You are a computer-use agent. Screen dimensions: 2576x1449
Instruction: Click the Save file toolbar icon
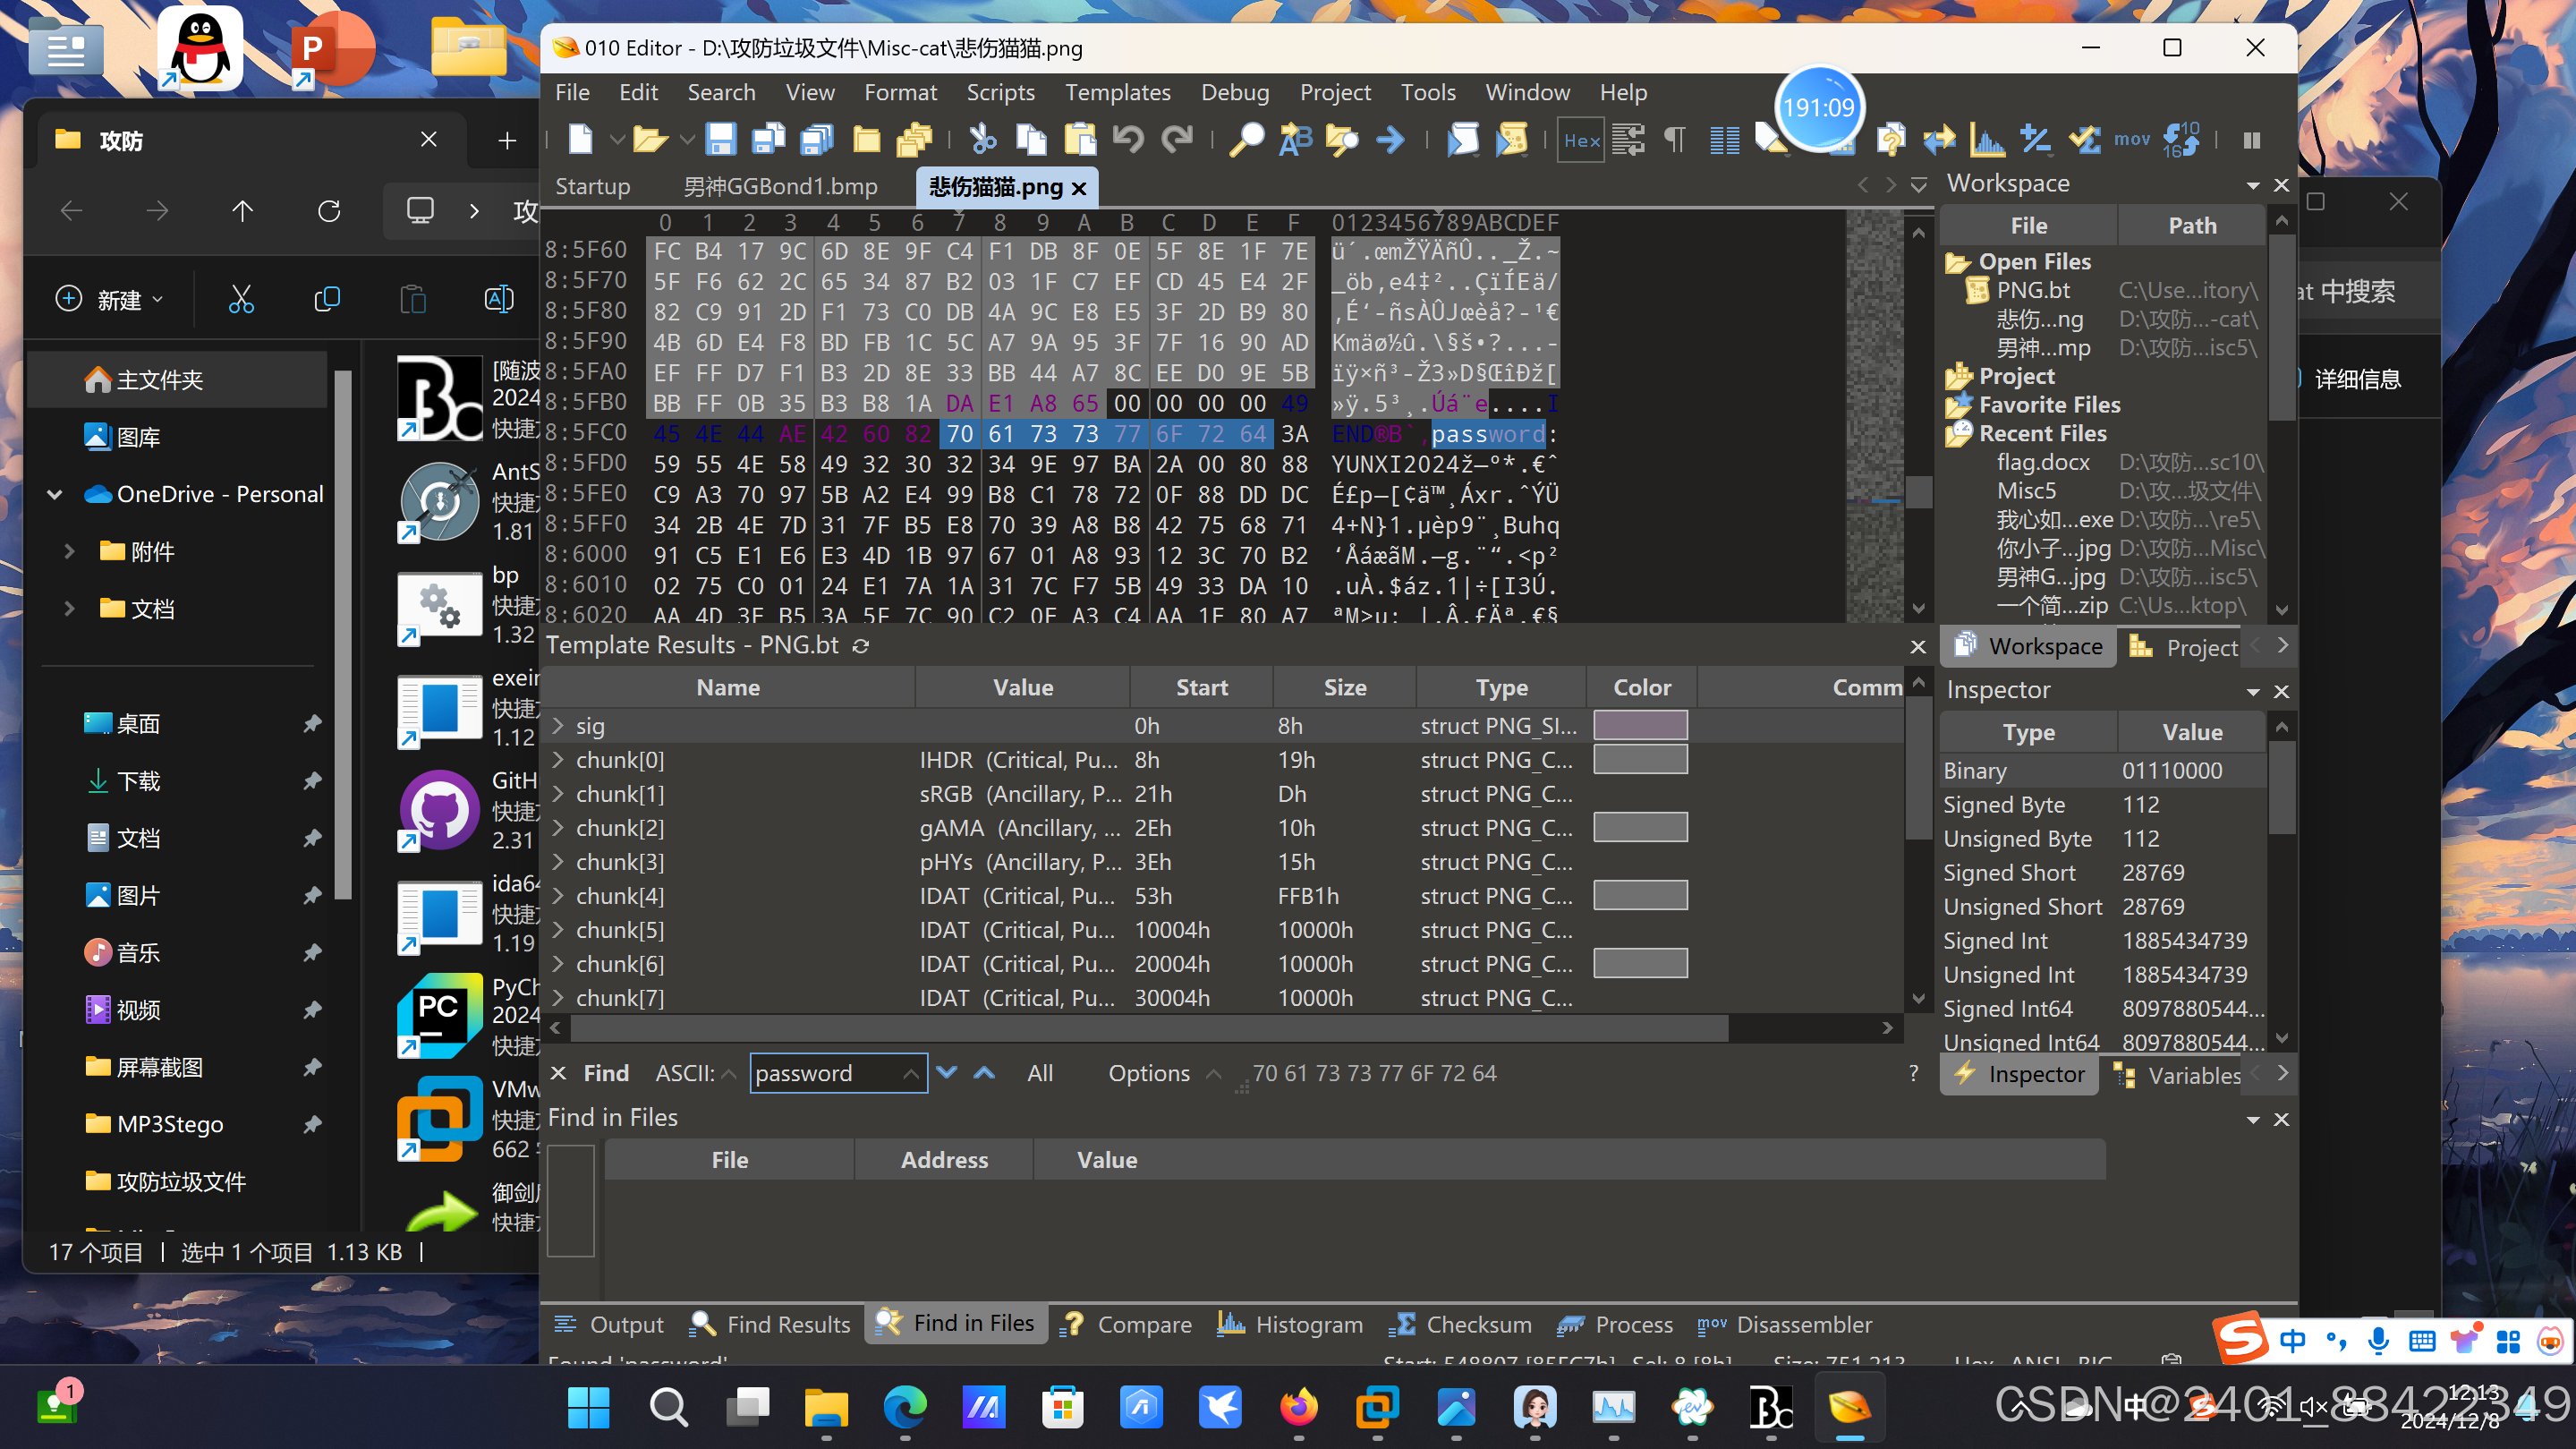pos(720,140)
